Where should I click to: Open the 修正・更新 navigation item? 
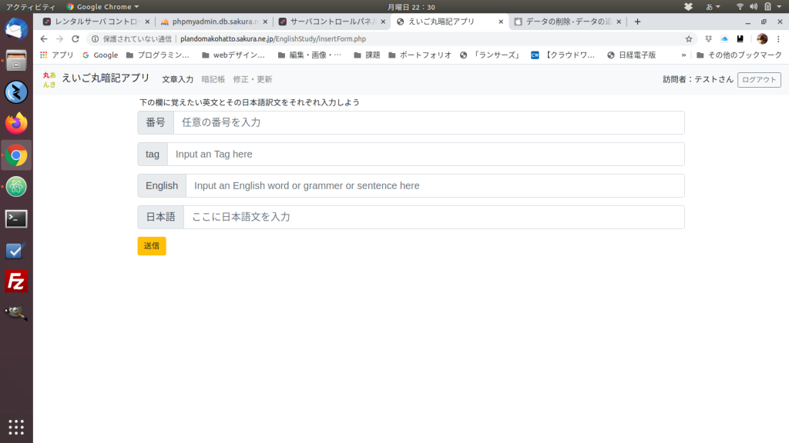[252, 79]
